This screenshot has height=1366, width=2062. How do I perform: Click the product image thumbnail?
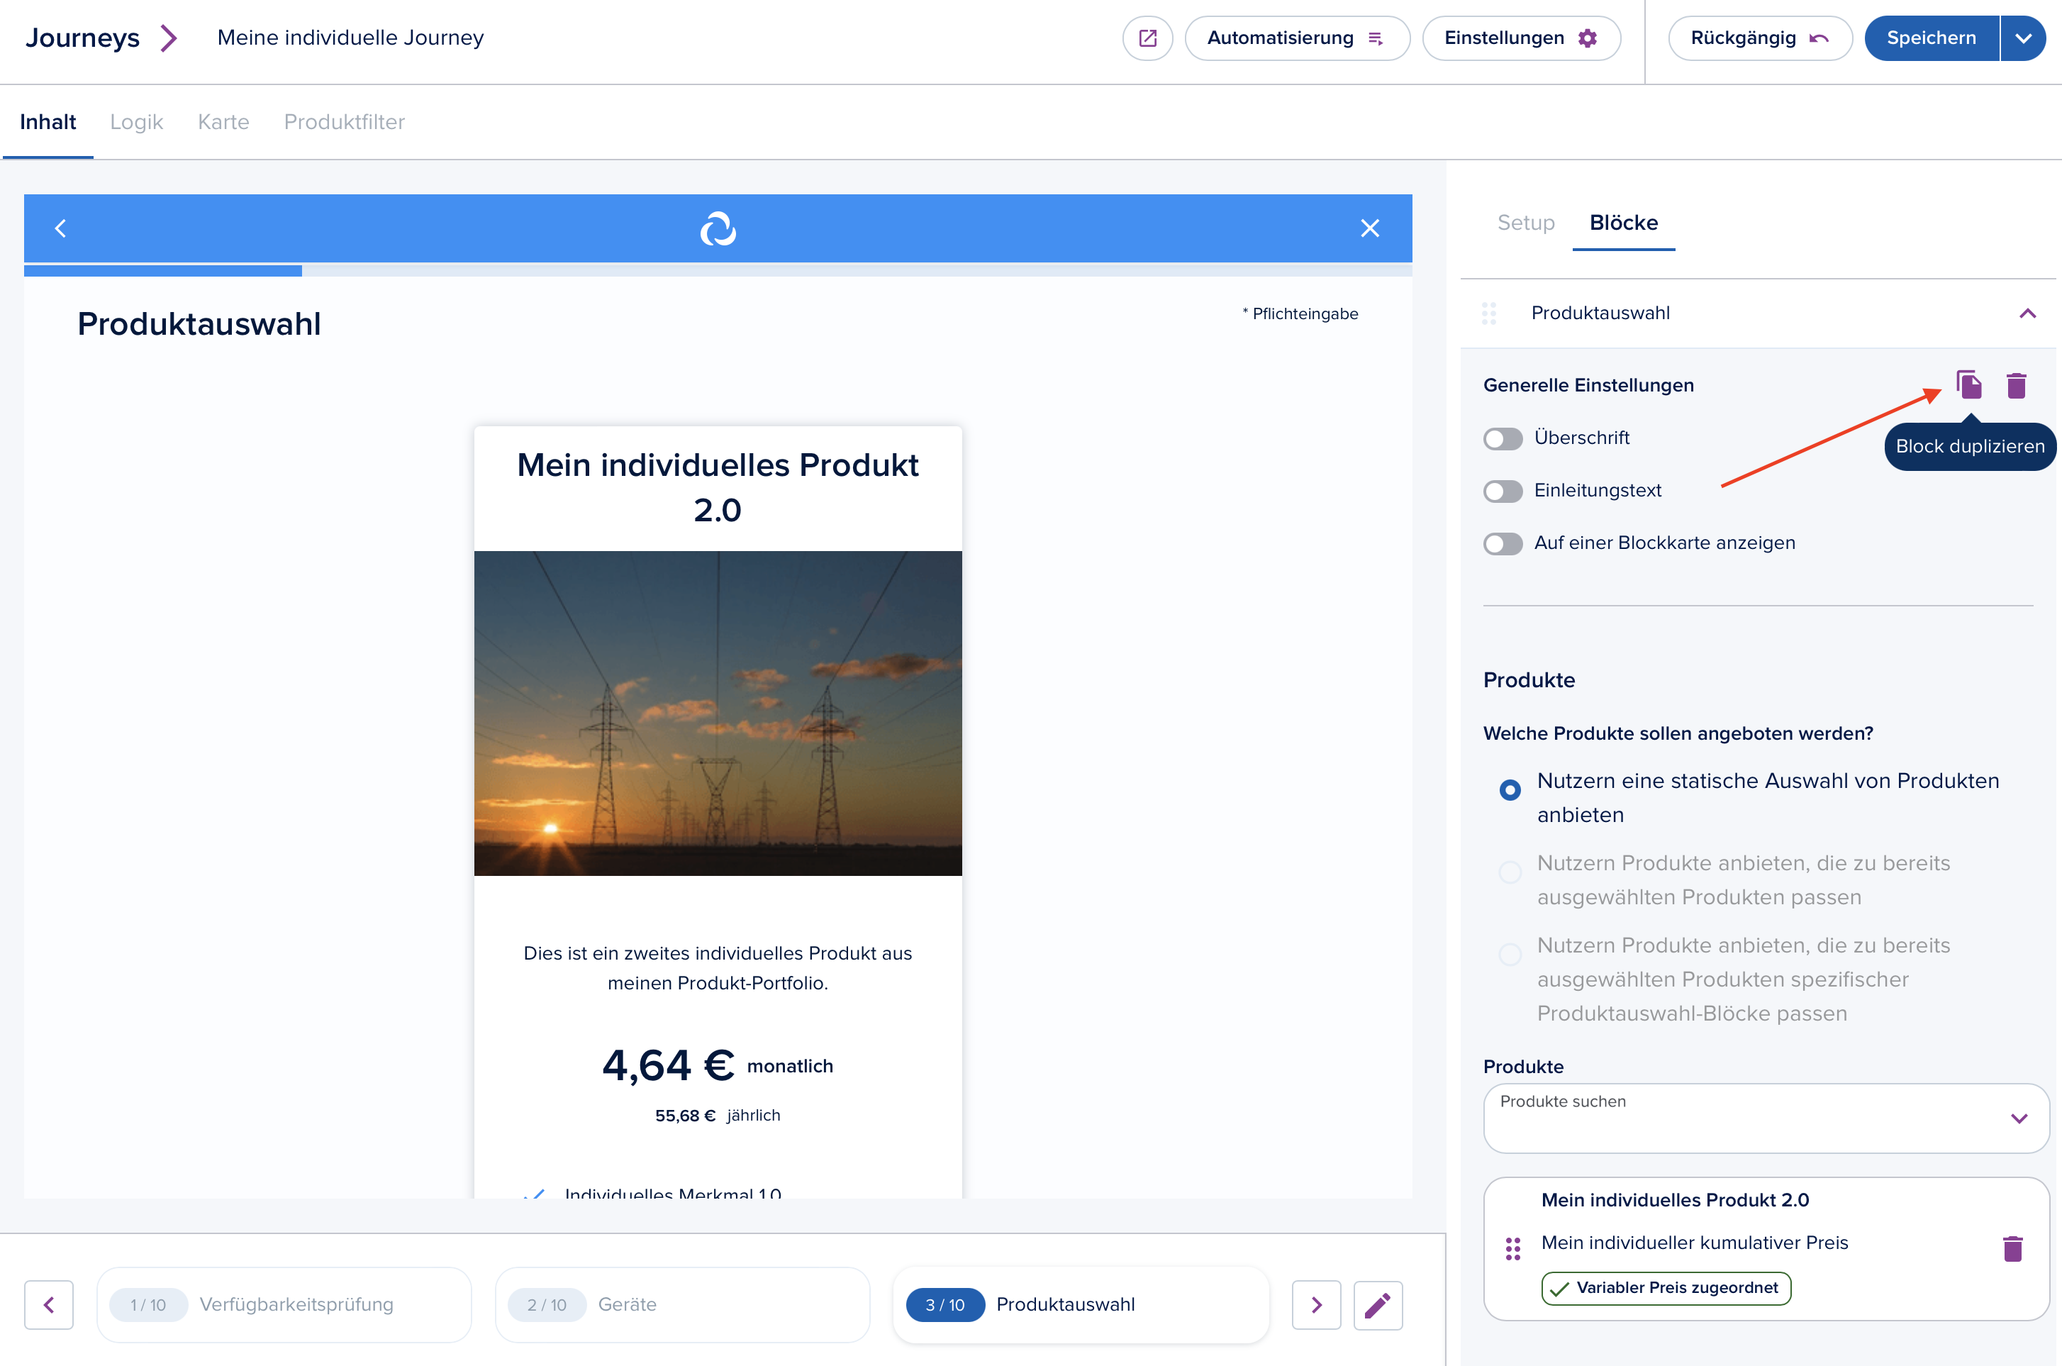716,713
